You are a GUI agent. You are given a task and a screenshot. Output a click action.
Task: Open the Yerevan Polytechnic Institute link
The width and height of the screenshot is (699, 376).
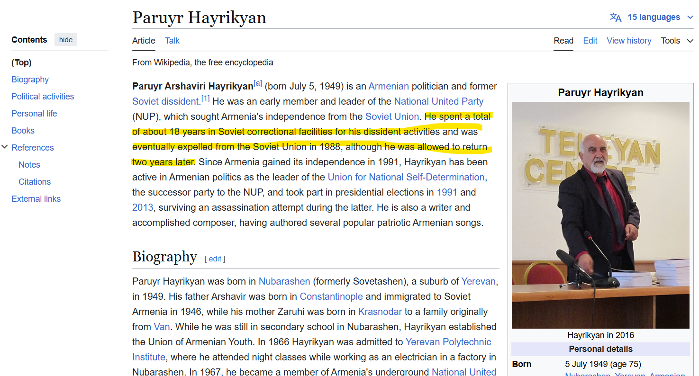point(448,342)
